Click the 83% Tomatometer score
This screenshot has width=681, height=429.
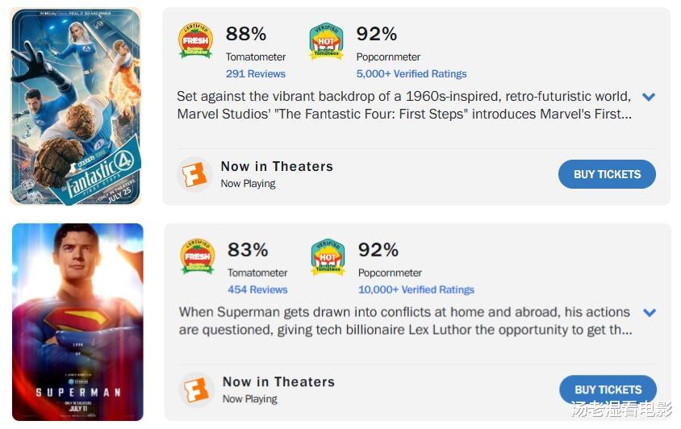pyautogui.click(x=248, y=250)
